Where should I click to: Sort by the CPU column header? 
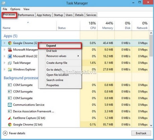89,26
